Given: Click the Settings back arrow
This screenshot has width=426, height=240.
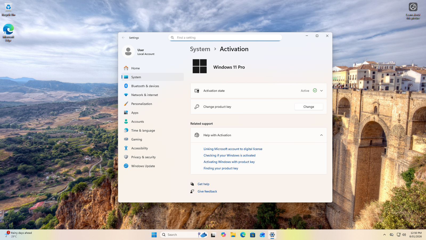Looking at the screenshot, I should [x=123, y=38].
